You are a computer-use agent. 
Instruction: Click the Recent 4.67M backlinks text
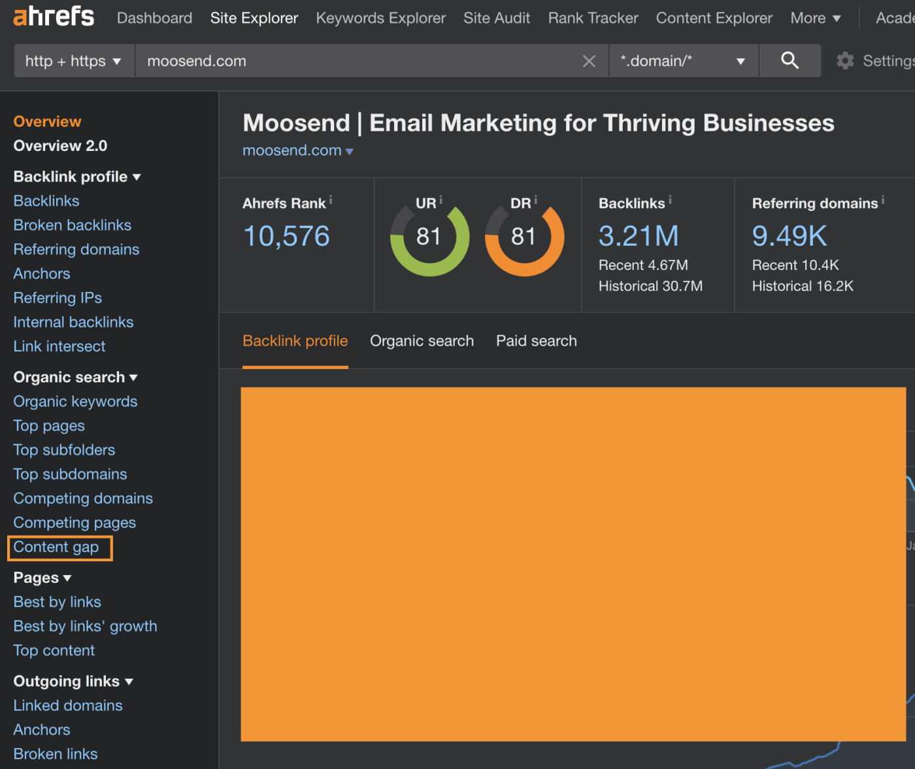[643, 265]
